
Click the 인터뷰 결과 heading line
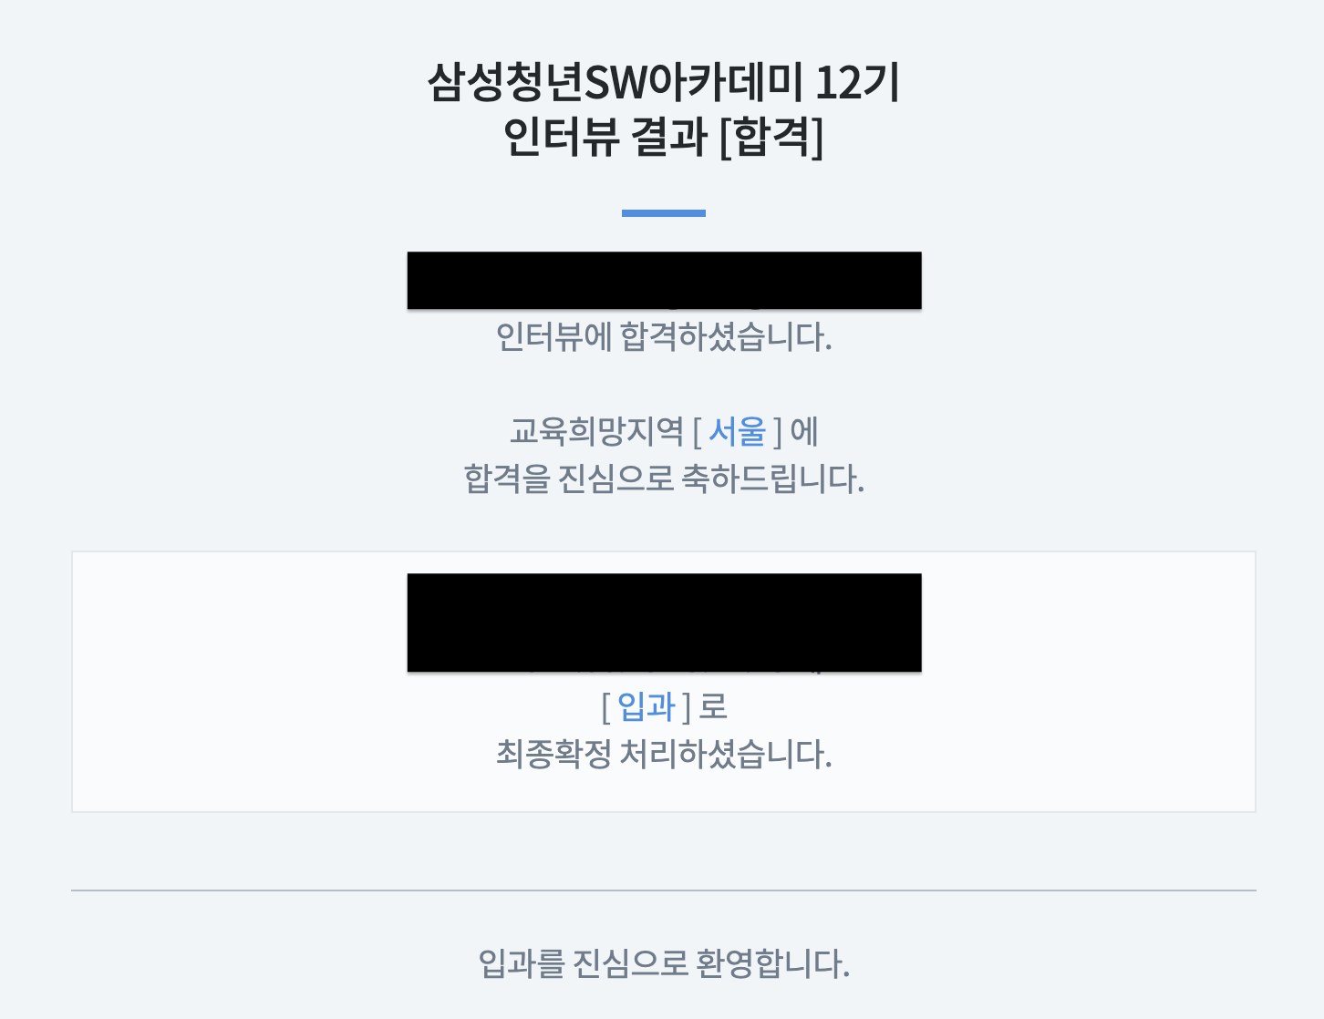click(x=663, y=138)
